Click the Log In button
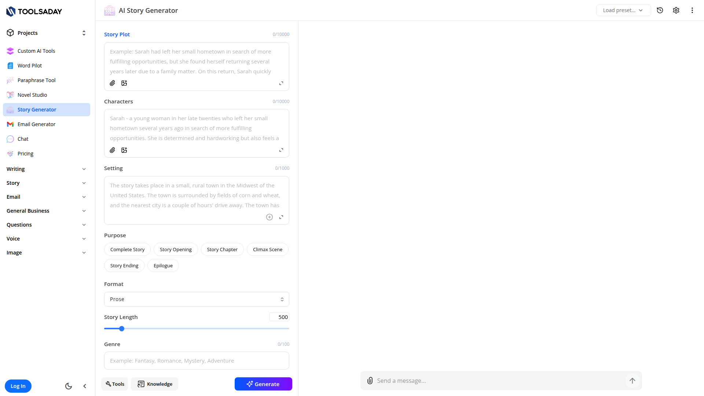Viewport: 704px width, 396px height. 18,386
